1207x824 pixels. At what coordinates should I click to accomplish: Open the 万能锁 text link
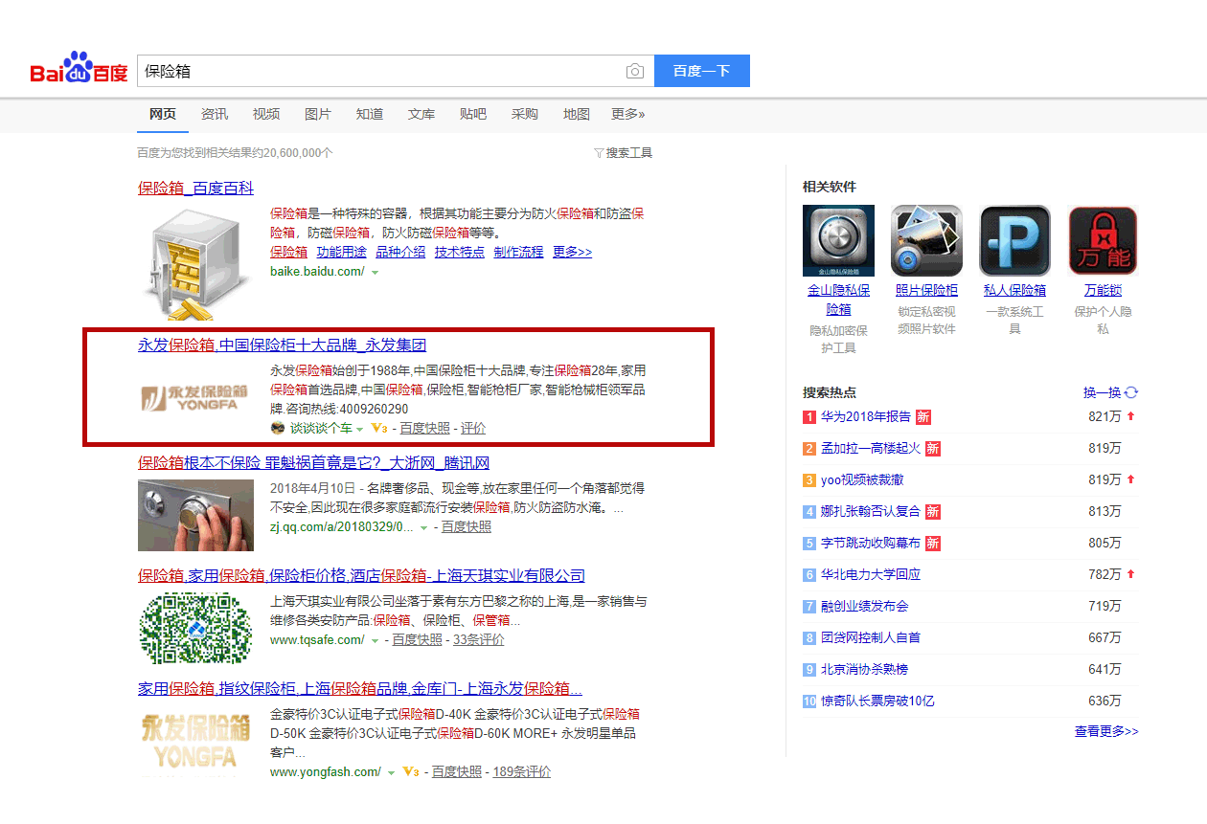(1103, 290)
